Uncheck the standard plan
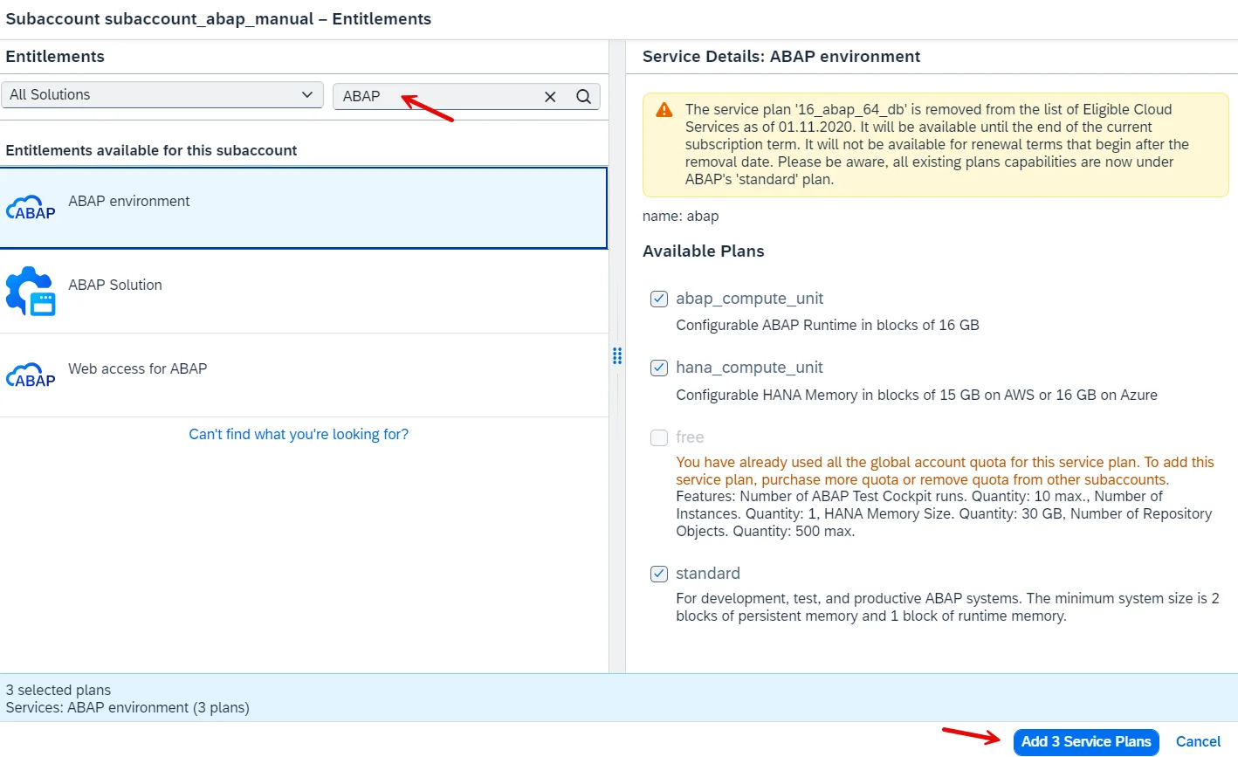The image size is (1238, 757). click(659, 574)
